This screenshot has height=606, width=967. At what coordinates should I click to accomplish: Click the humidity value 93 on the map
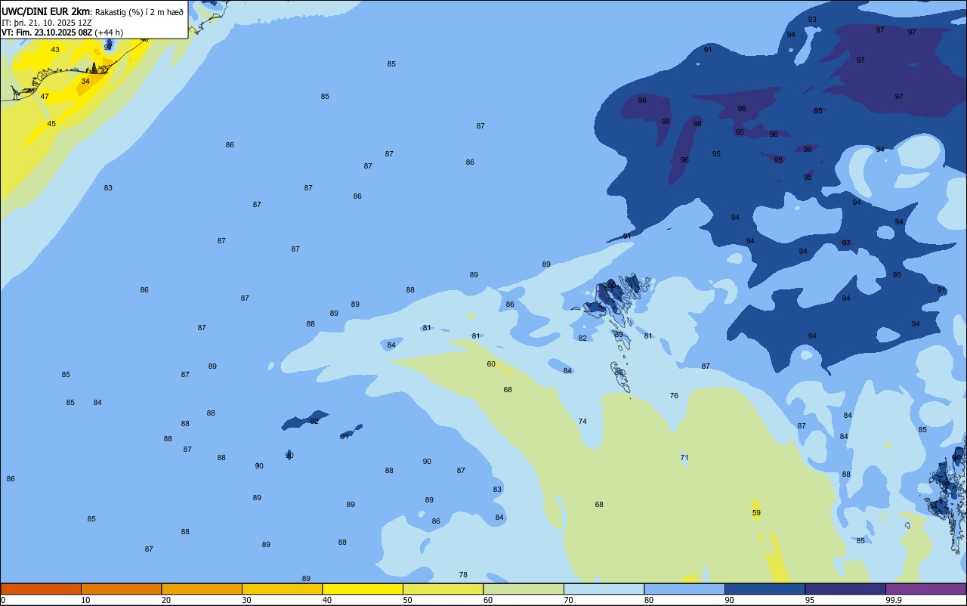(x=812, y=20)
